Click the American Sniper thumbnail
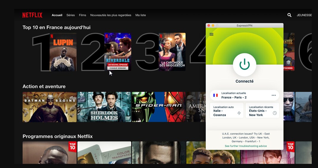 pos(196,107)
